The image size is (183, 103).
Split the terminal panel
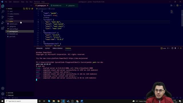point(172,48)
